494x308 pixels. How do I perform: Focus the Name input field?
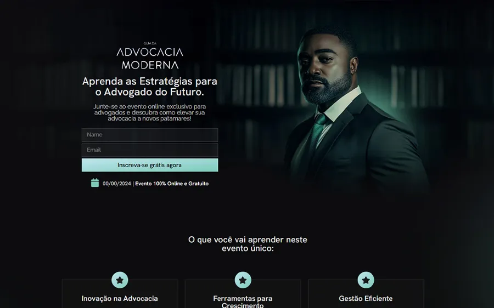coord(150,135)
